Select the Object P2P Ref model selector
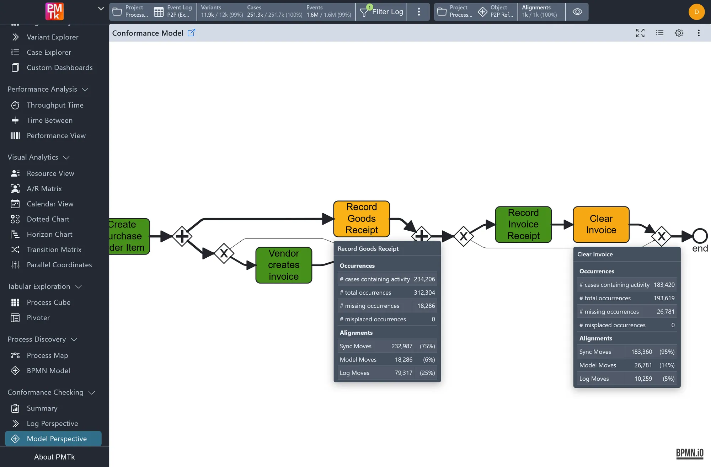The height and width of the screenshot is (467, 711). tap(496, 12)
